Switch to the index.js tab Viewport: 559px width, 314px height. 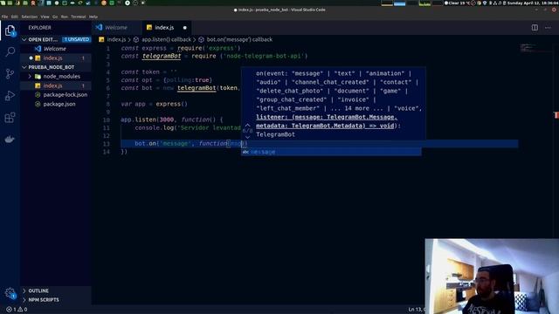tap(167, 27)
